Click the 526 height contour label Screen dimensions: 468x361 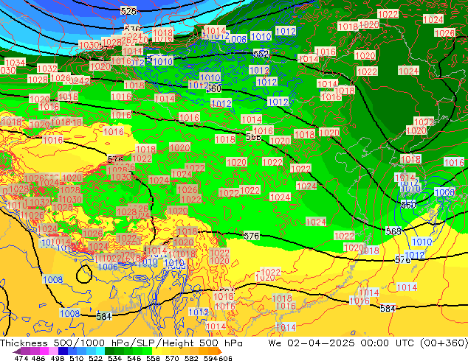[x=128, y=11]
